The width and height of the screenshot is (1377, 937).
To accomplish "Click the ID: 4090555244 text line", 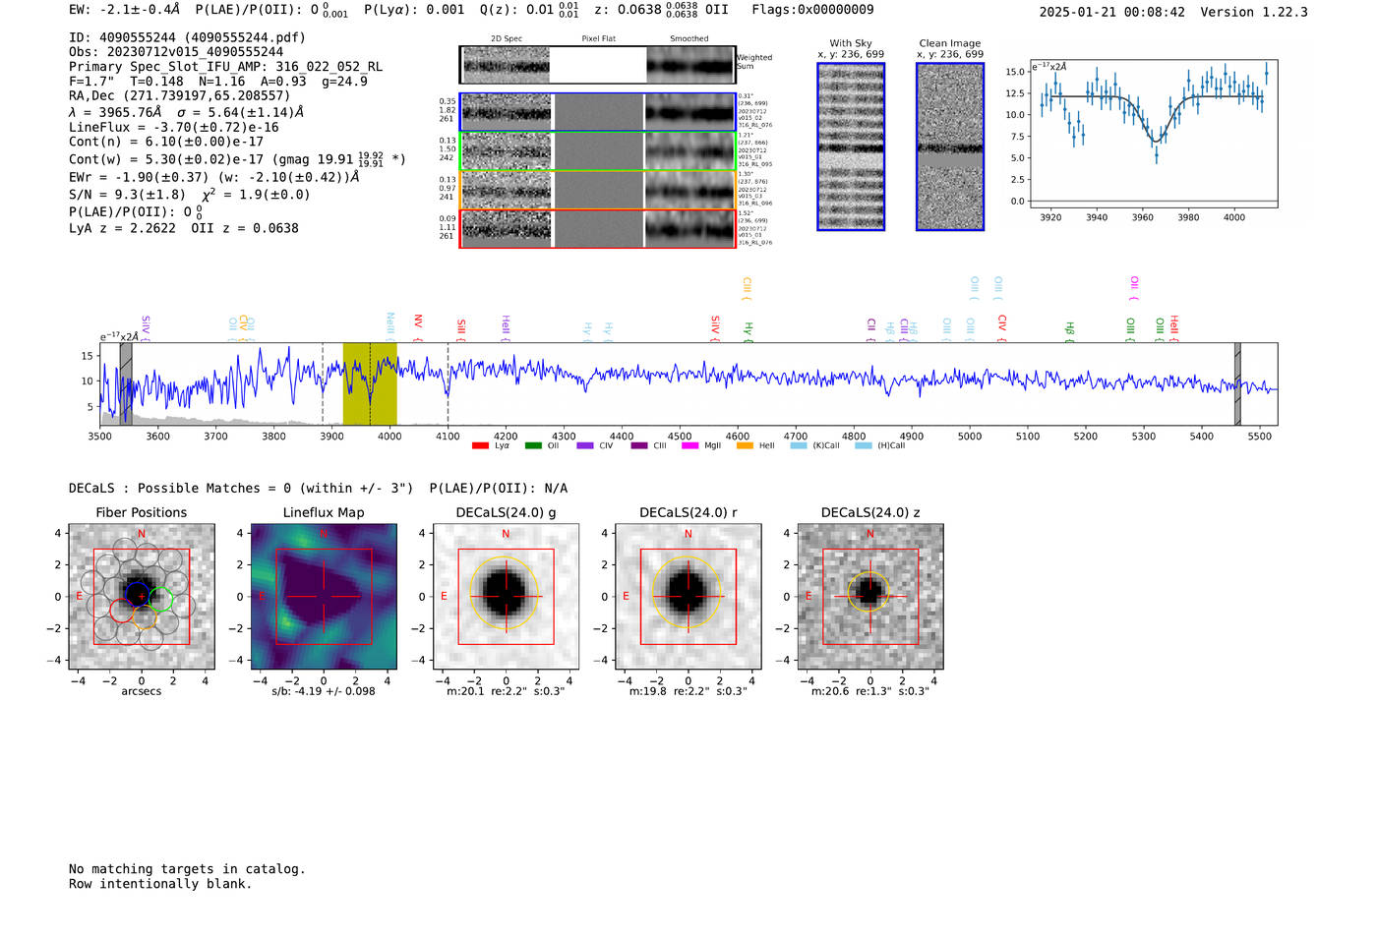I will 187,37.
